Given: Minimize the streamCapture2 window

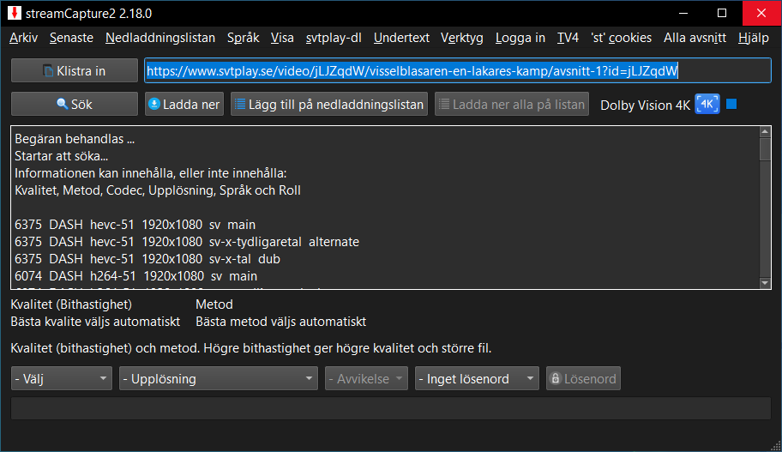Looking at the screenshot, I should click(x=683, y=13).
